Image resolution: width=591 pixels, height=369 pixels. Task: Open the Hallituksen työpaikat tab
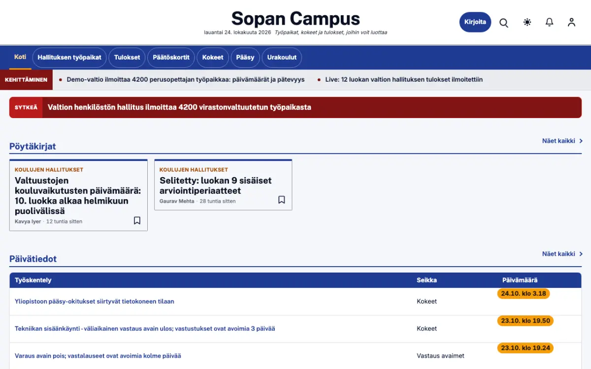69,58
